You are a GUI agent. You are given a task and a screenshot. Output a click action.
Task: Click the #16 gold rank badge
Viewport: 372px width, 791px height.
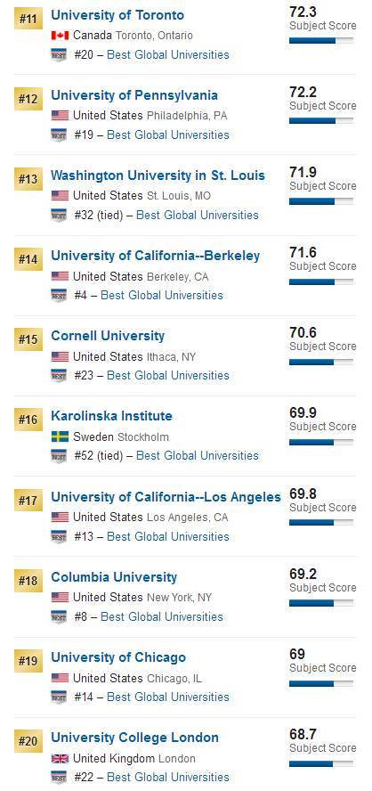[x=28, y=420]
